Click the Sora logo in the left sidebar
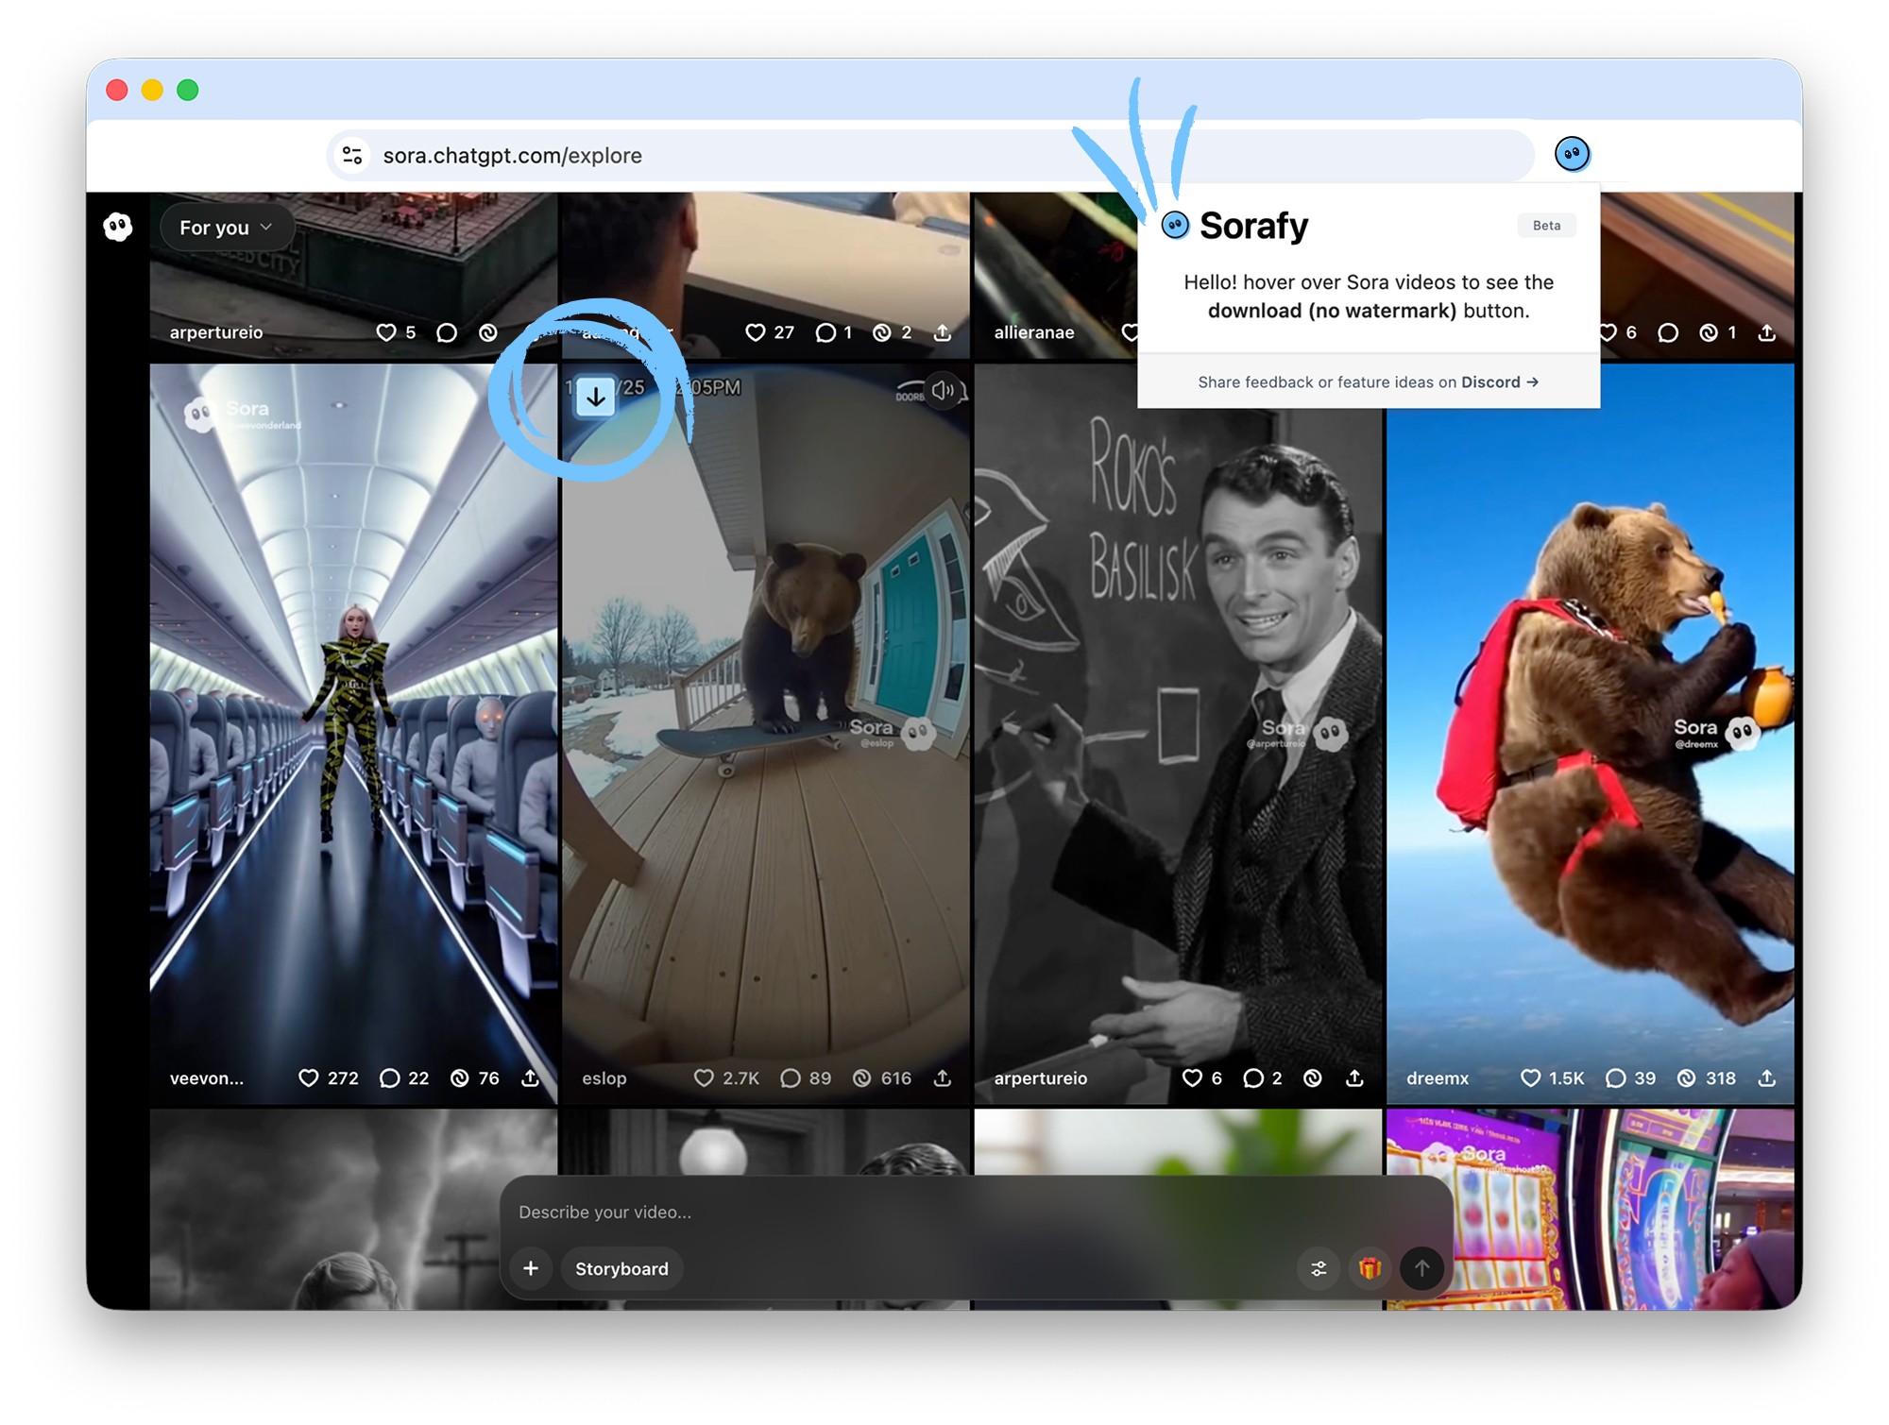 click(x=118, y=227)
